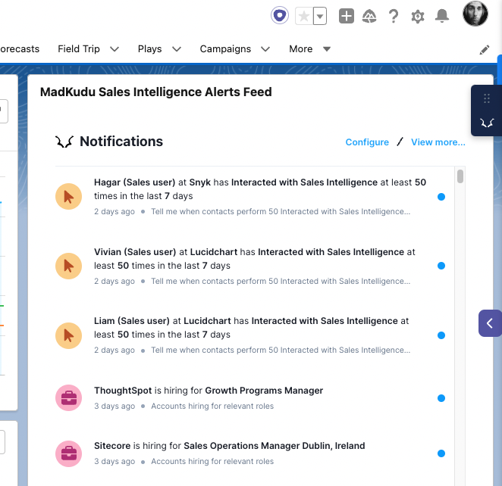Open the Help question mark icon

tap(394, 16)
